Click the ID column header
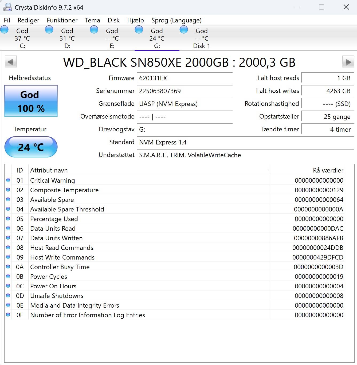The image size is (357, 365). [x=20, y=170]
